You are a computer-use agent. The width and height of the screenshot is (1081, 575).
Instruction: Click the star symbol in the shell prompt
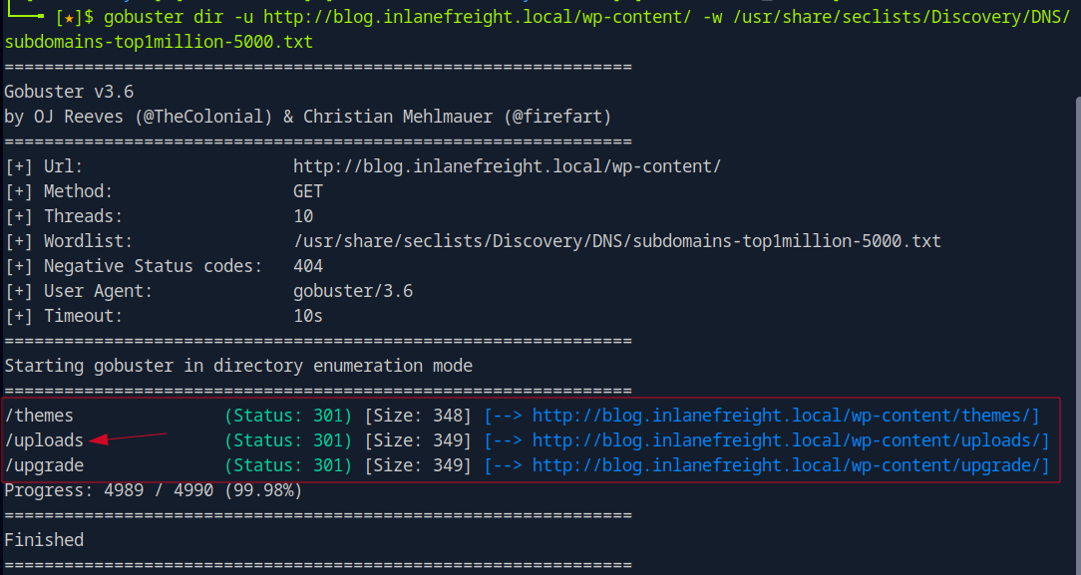tap(68, 17)
